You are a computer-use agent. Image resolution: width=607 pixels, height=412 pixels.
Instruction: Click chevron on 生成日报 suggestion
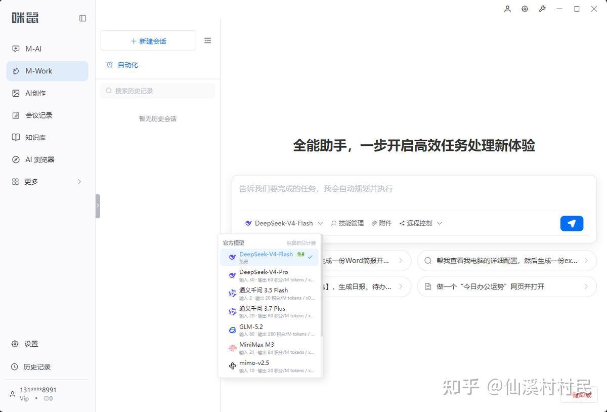pyautogui.click(x=401, y=286)
